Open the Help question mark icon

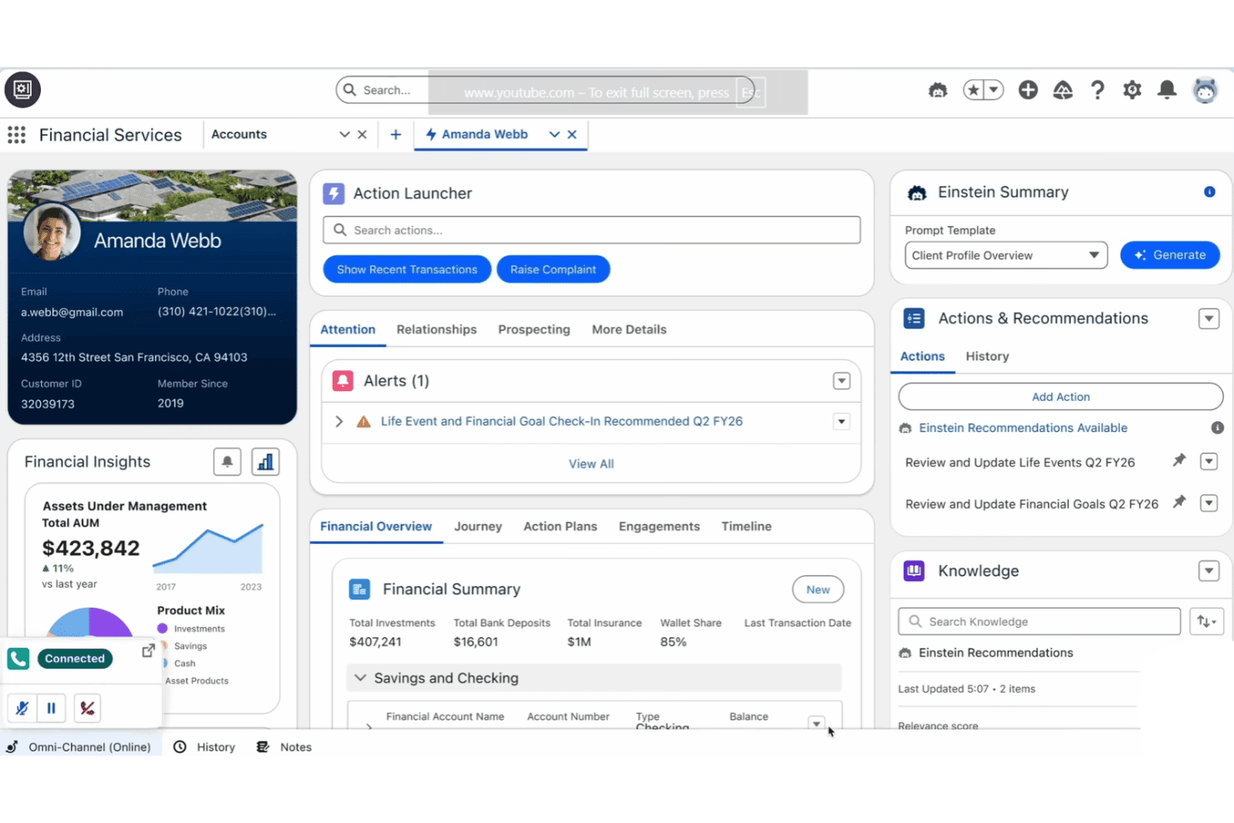[1097, 90]
